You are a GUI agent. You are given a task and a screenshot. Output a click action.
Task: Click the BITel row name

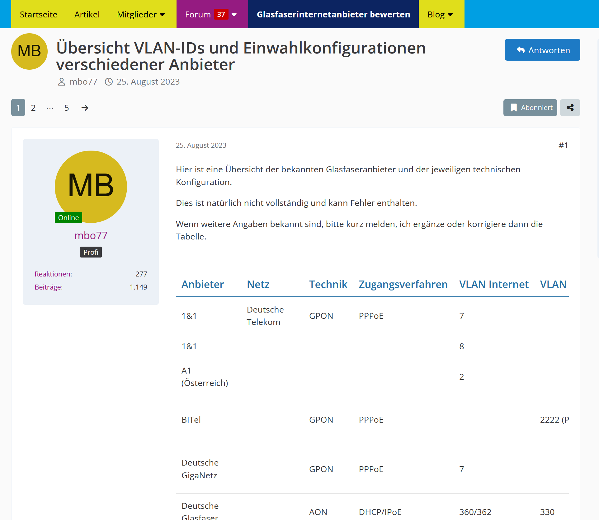(191, 420)
